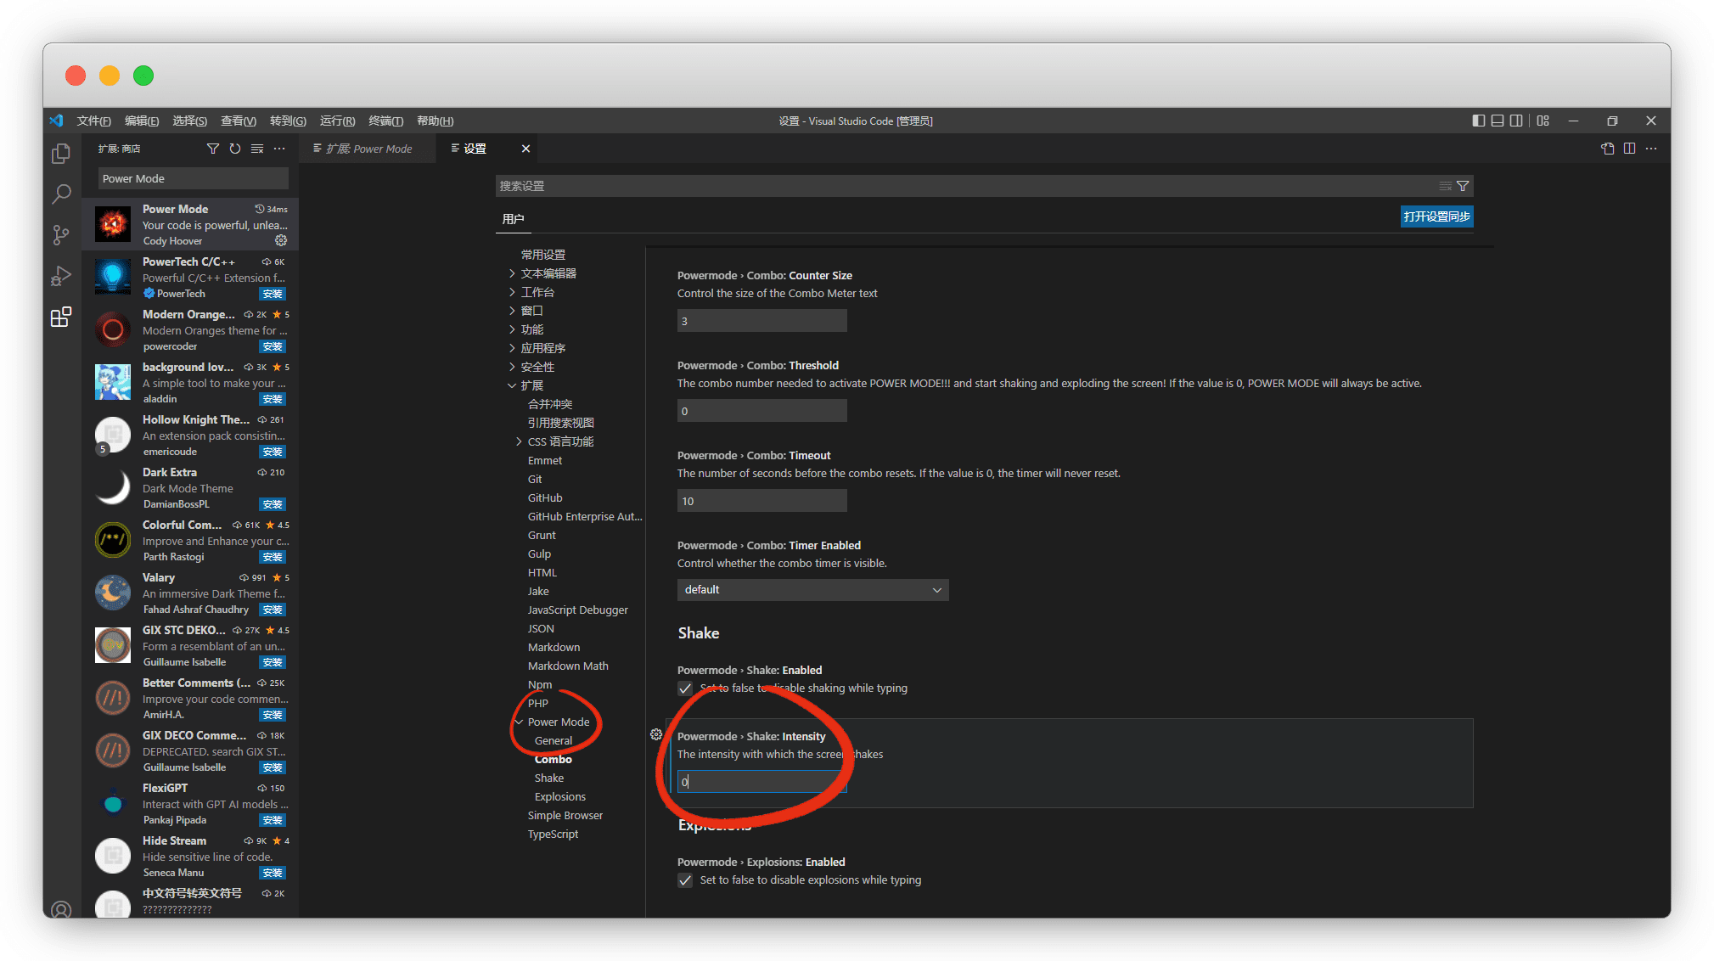The image size is (1714, 961).
Task: Open the Source Control view icon
Action: [61, 235]
